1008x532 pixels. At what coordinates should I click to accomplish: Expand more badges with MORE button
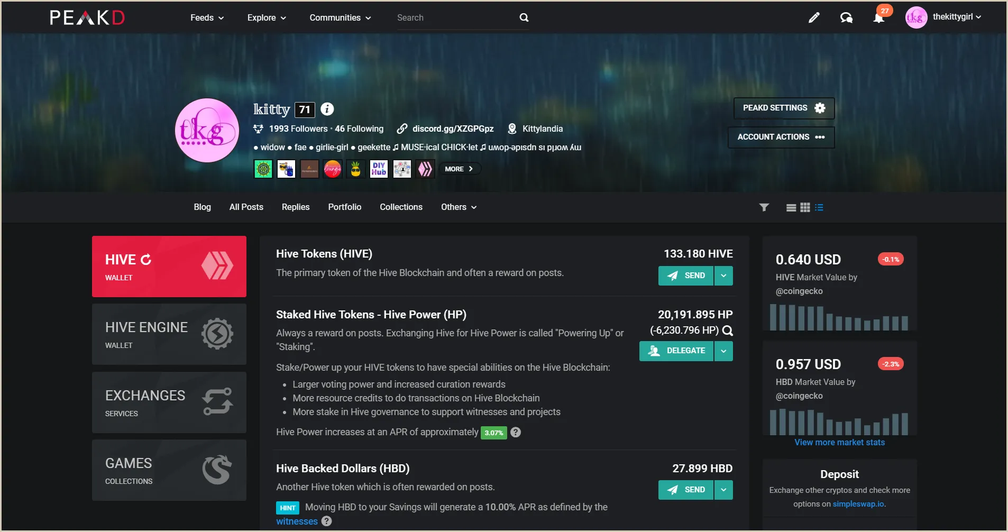(x=459, y=169)
